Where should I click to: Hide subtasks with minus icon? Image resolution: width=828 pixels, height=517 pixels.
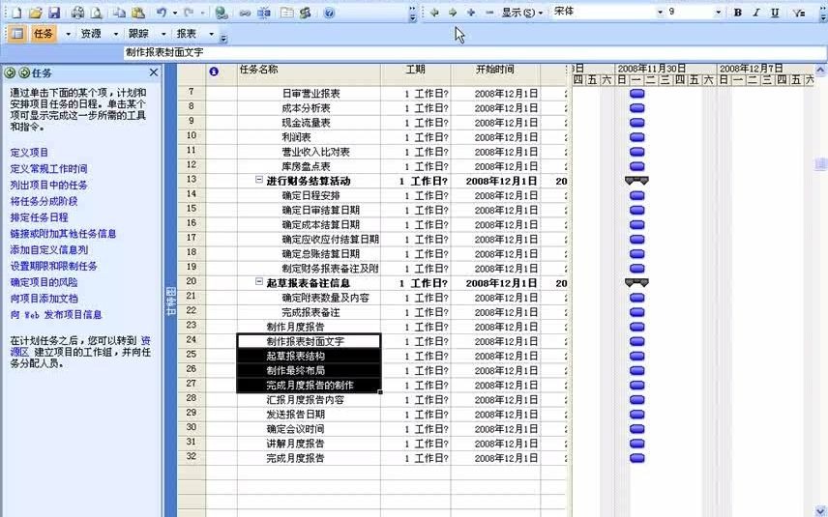point(489,13)
